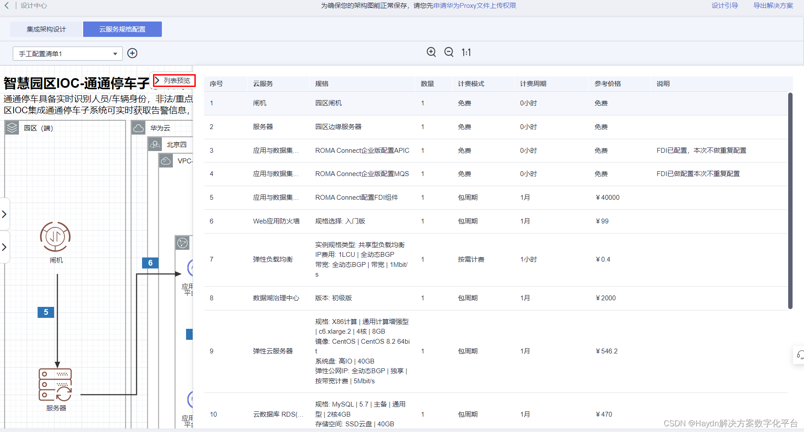Select the 服务器 server icon in diagram
804x432 pixels.
click(55, 385)
